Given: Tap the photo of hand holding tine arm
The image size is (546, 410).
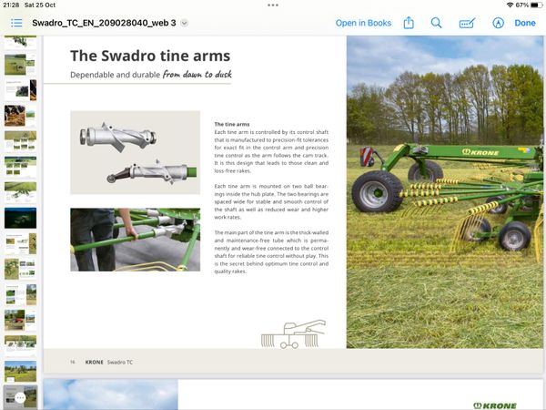Looking at the screenshot, I should click(135, 240).
